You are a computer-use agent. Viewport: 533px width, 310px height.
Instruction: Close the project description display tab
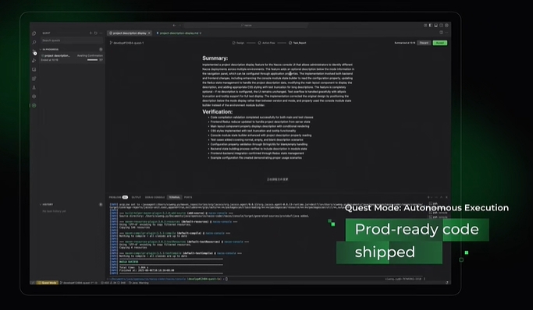click(x=149, y=33)
